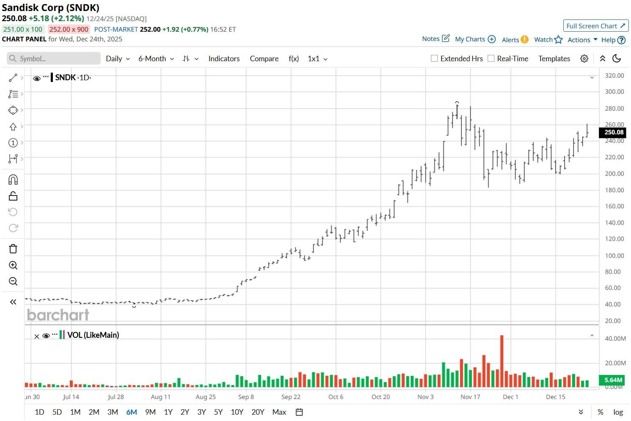Add SNDK to Watch list

click(549, 40)
